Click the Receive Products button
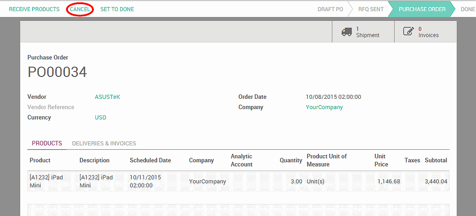The height and width of the screenshot is (216, 476). [34, 9]
